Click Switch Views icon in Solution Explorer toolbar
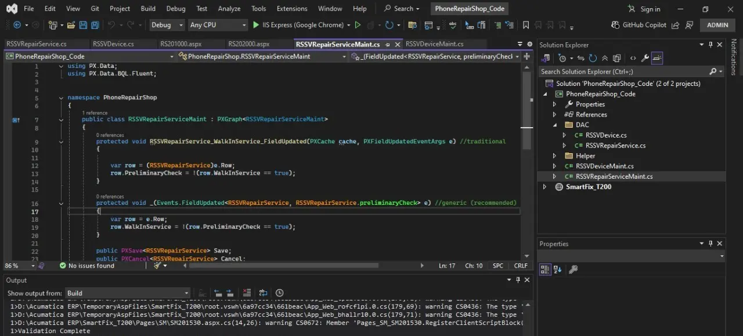 (546, 58)
